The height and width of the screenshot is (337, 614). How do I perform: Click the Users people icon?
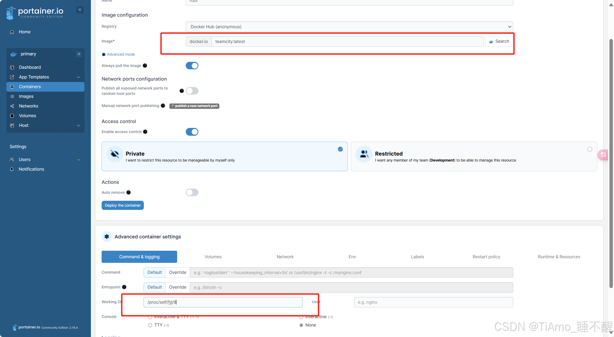click(x=12, y=160)
